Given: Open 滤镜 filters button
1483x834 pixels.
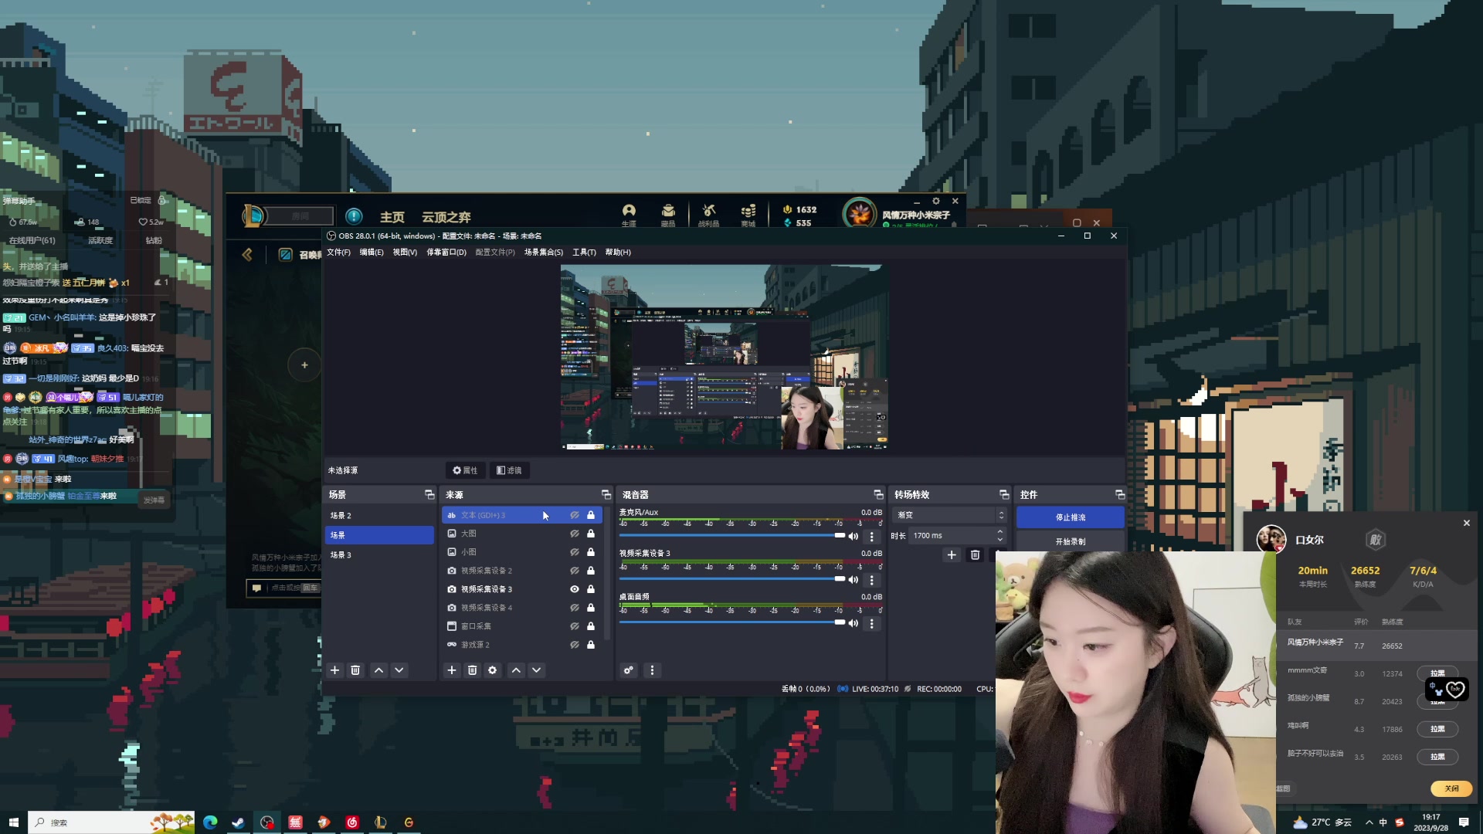Looking at the screenshot, I should [x=509, y=470].
